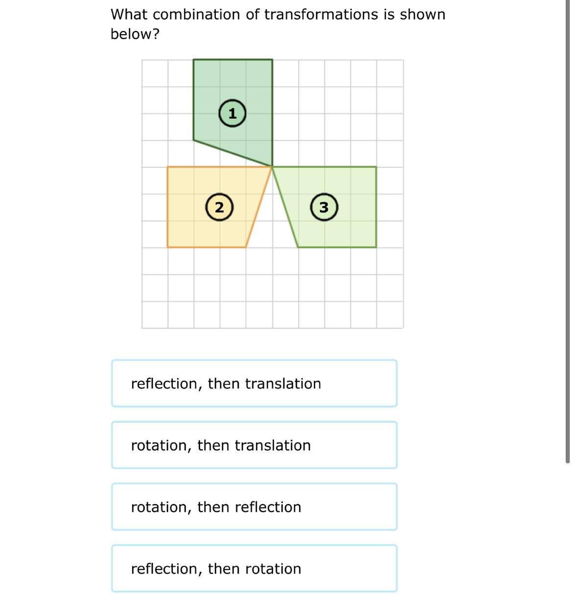Click the question text about transformations
Screen dimensions: 574x607
tap(278, 24)
